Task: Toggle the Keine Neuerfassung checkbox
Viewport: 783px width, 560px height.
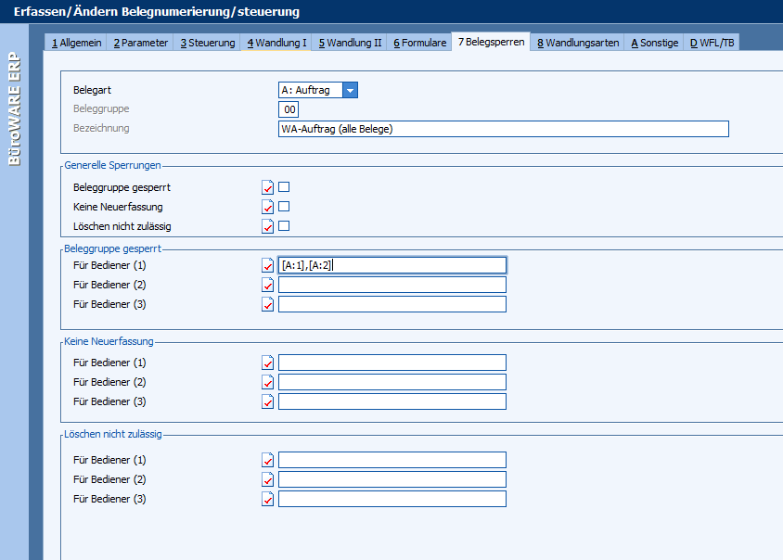Action: [284, 207]
